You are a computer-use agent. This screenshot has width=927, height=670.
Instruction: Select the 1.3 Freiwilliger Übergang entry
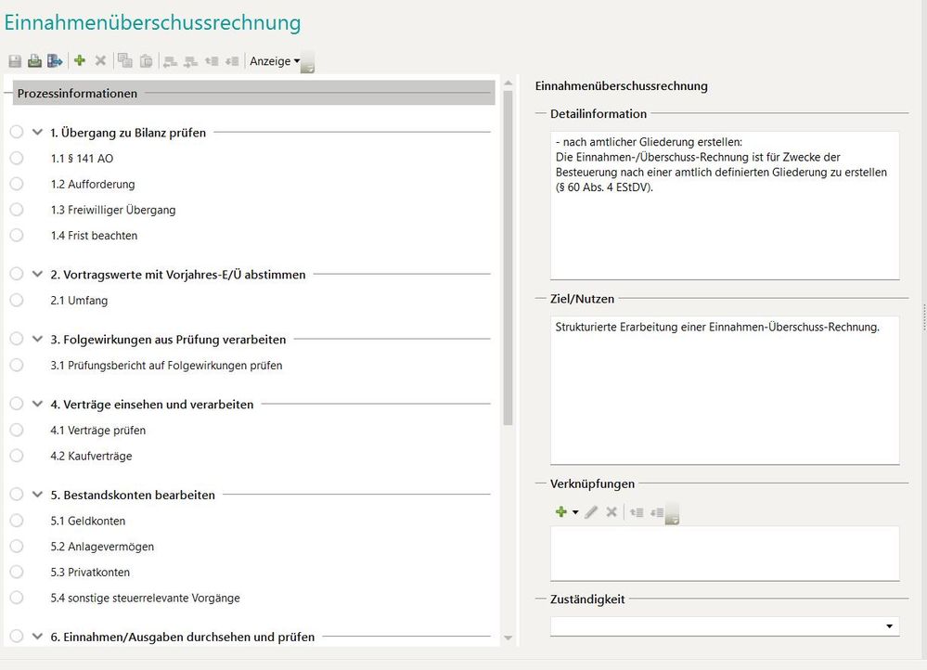tap(122, 210)
